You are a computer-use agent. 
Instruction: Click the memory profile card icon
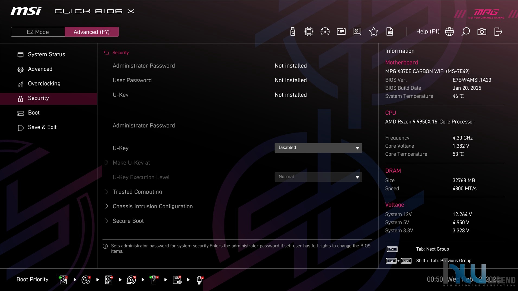341,32
